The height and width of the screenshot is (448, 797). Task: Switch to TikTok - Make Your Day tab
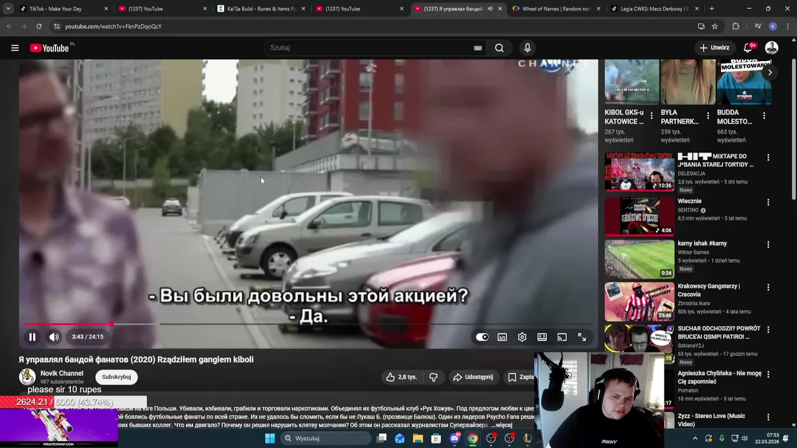60,9
